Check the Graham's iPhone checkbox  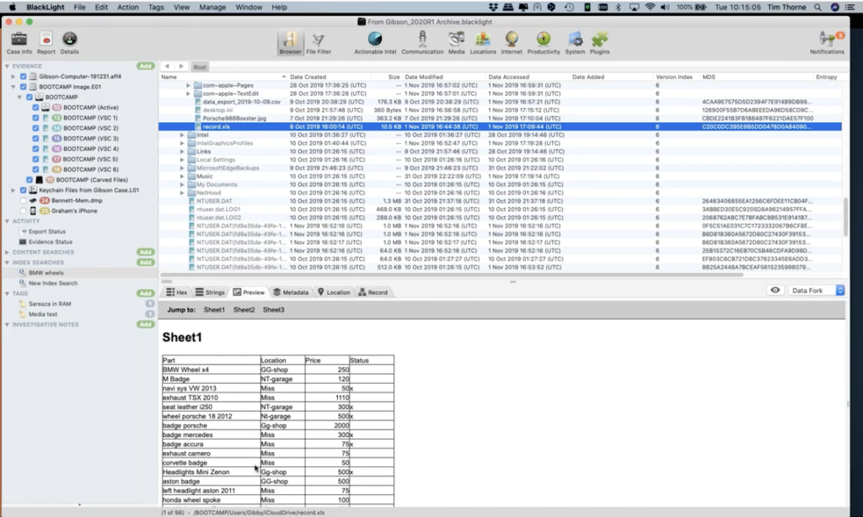coord(23,211)
